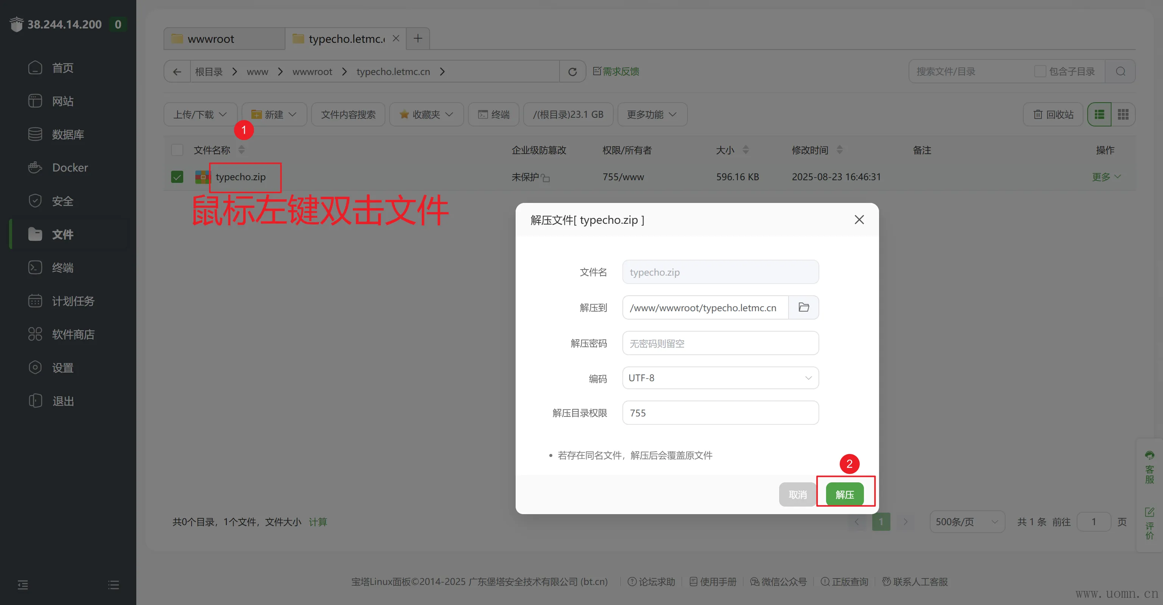Switch to list view icon
The width and height of the screenshot is (1163, 605).
pos(1099,115)
